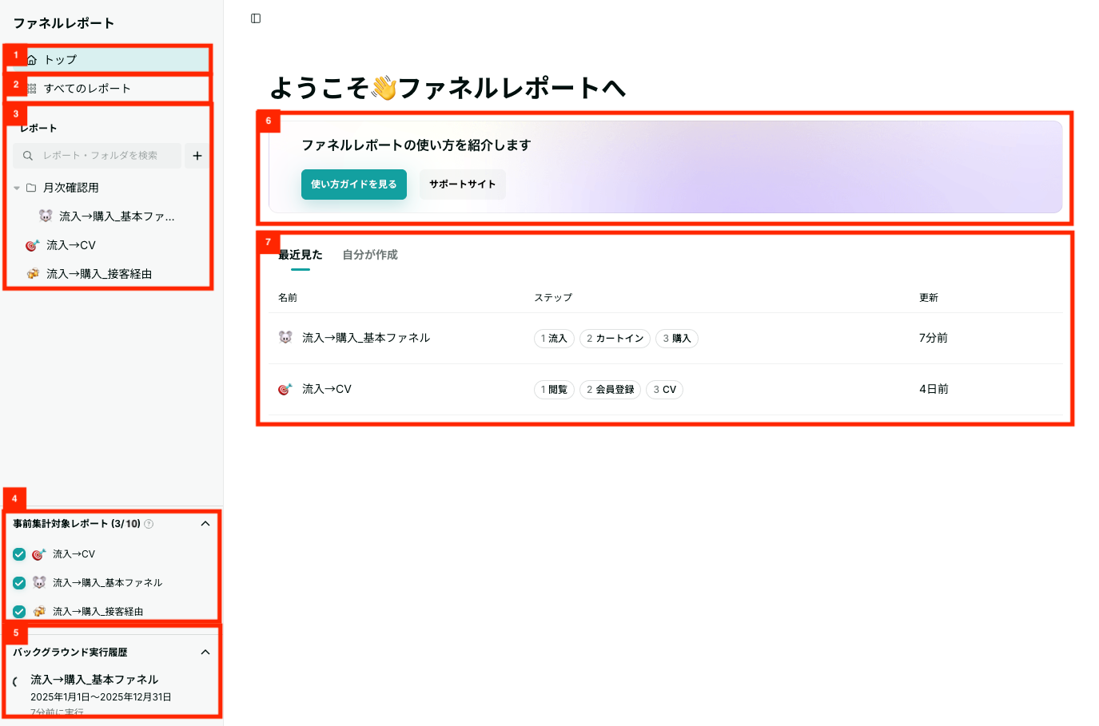Viewport: 1099px width, 726px height.
Task: Click the 使い方ガイドを見る button
Action: tap(354, 184)
